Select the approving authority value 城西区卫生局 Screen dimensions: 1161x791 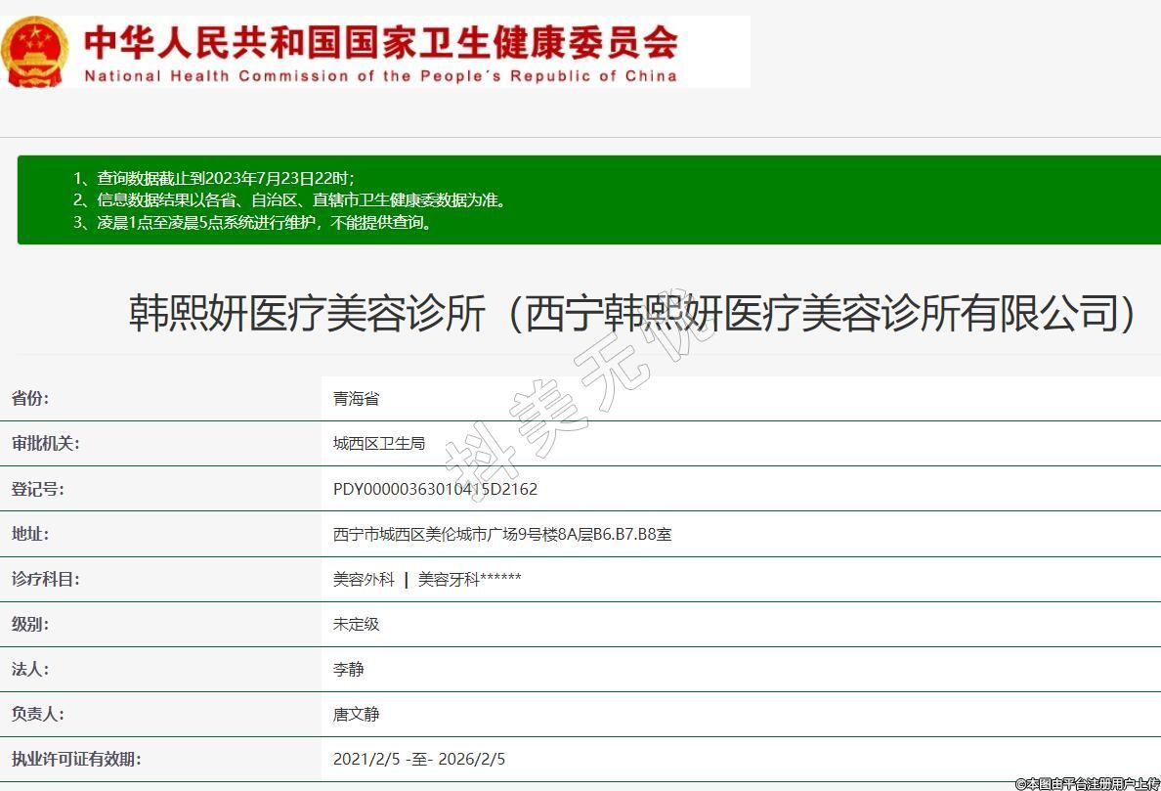tap(379, 443)
